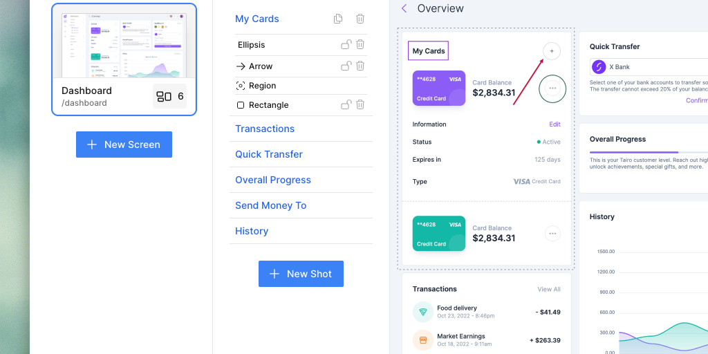708x354 pixels.
Task: Select the Dashboard screen thumbnail
Action: (124, 44)
